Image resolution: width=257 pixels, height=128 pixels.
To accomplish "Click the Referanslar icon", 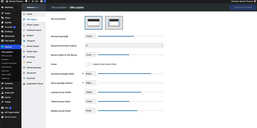I will coord(2,36).
